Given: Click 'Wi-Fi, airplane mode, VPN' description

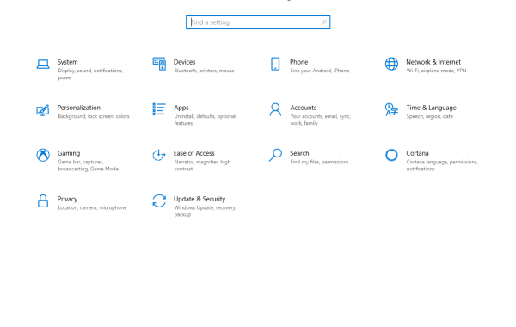Looking at the screenshot, I should coord(436,71).
